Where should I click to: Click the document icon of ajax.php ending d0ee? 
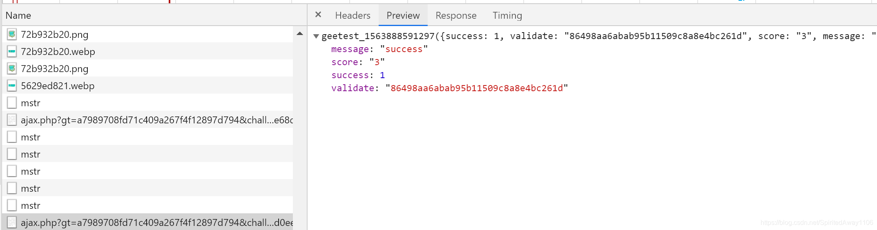pyautogui.click(x=12, y=222)
